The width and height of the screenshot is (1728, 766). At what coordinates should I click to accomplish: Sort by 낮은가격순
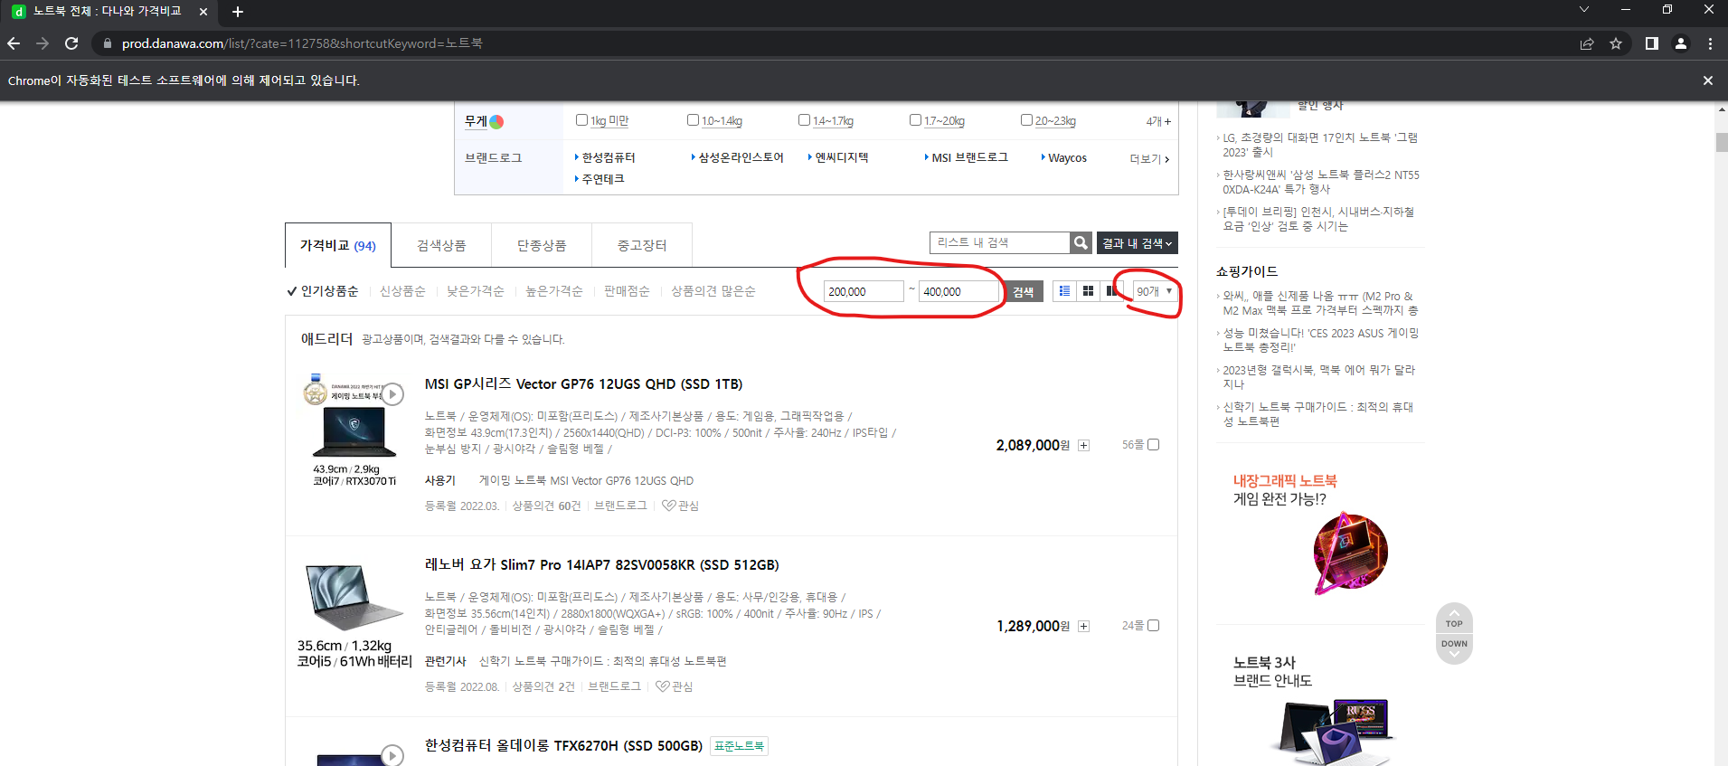point(476,291)
